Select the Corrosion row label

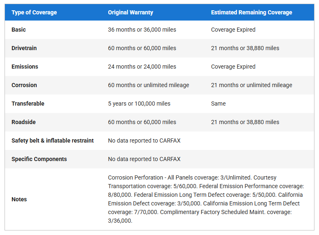click(x=24, y=85)
